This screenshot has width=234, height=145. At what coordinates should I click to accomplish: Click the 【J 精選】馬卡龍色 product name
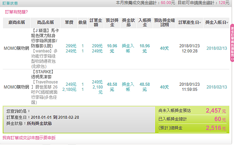(x=45, y=38)
